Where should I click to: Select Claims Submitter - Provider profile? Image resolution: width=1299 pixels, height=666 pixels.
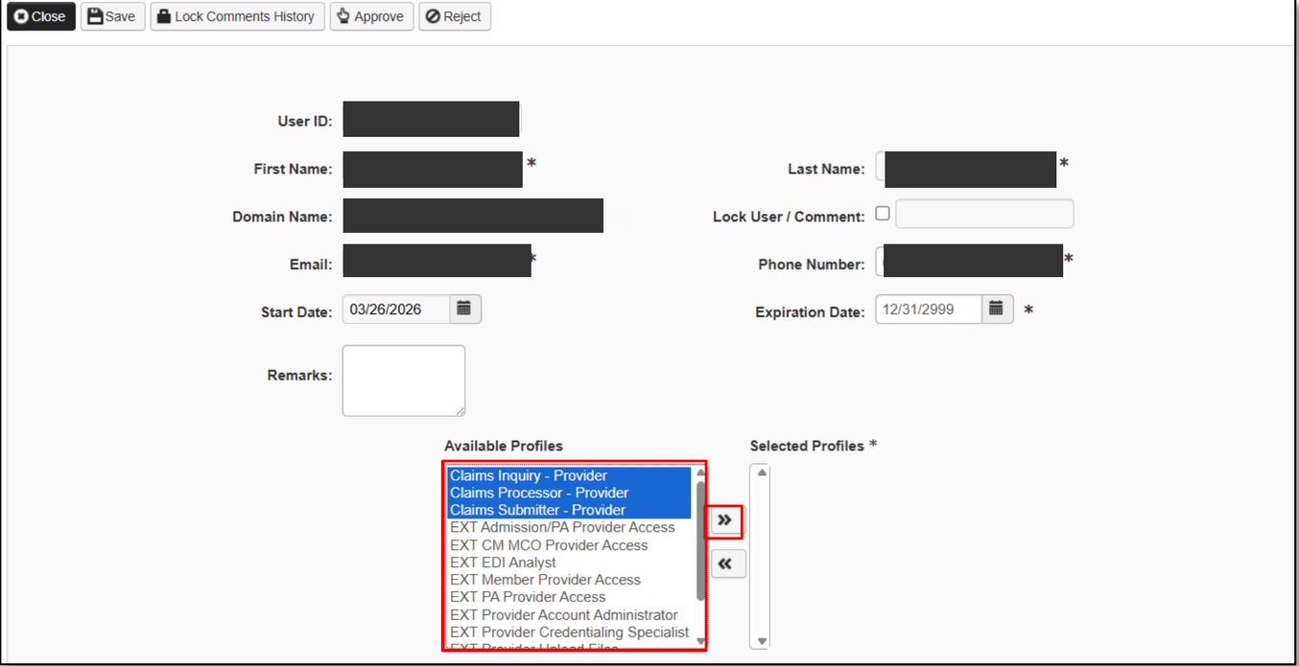point(569,510)
